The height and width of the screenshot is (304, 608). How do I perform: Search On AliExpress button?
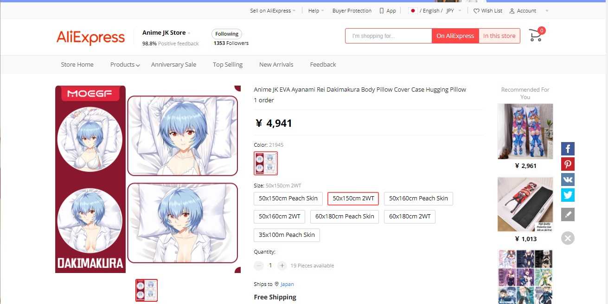[x=455, y=36]
